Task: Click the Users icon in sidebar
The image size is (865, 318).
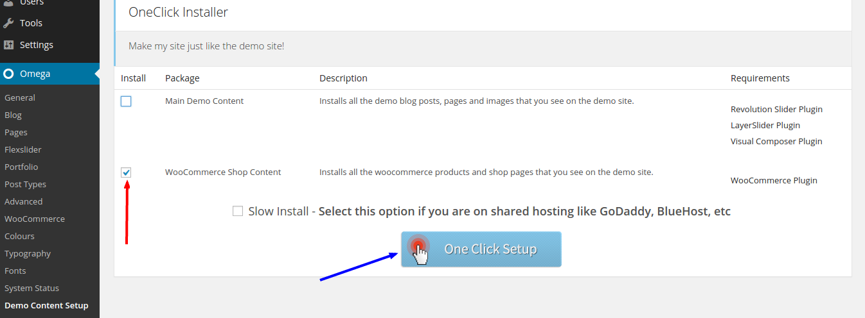Action: pyautogui.click(x=8, y=3)
